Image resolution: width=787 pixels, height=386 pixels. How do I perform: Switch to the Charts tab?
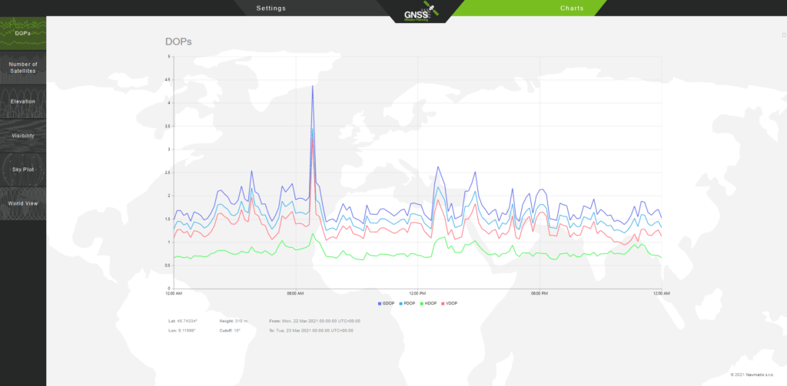[x=572, y=8]
